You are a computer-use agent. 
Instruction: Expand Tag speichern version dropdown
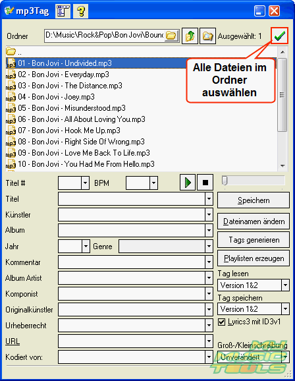[x=285, y=309]
